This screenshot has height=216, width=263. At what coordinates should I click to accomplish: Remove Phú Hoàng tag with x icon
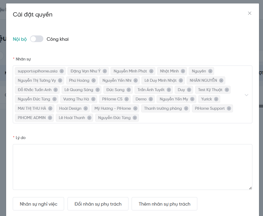coord(94,80)
